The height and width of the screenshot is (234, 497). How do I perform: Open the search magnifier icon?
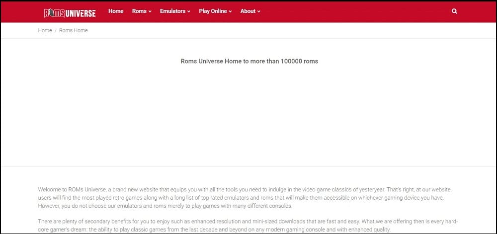[x=454, y=11]
